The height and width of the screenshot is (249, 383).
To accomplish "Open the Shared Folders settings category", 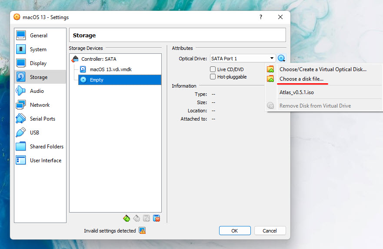I will [x=40, y=147].
